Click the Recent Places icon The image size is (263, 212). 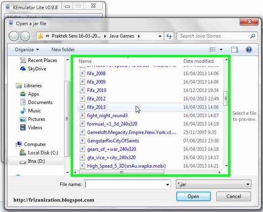[23, 60]
